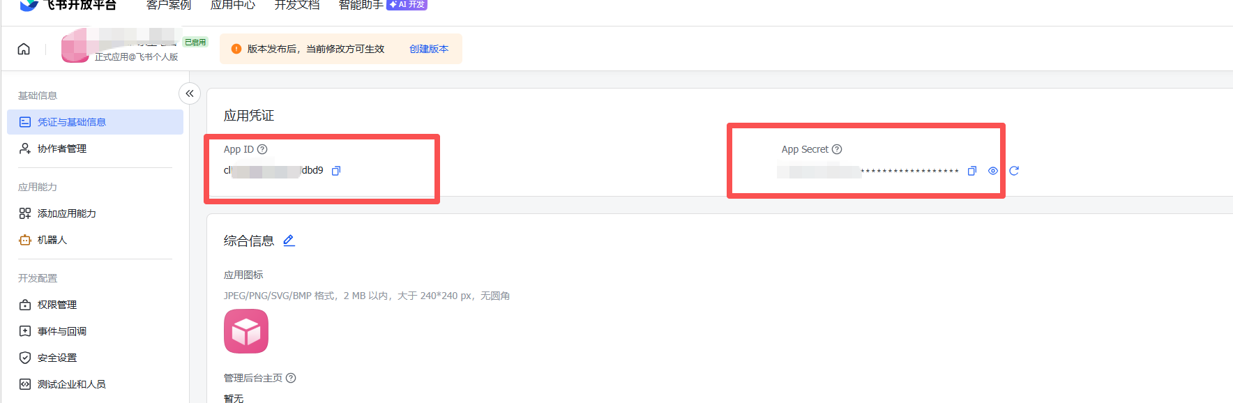Open 事件与回调 in sidebar
The height and width of the screenshot is (403, 1233).
click(61, 331)
